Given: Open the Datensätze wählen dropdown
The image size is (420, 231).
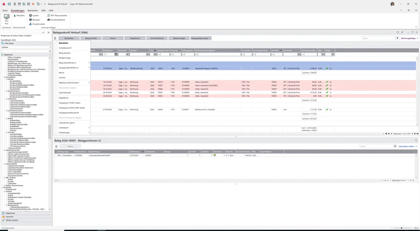Looking at the screenshot, I should pos(408,146).
